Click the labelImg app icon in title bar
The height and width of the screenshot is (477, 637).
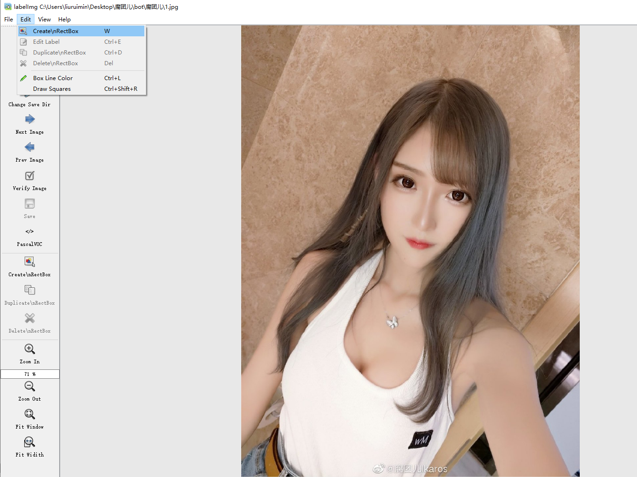8,7
